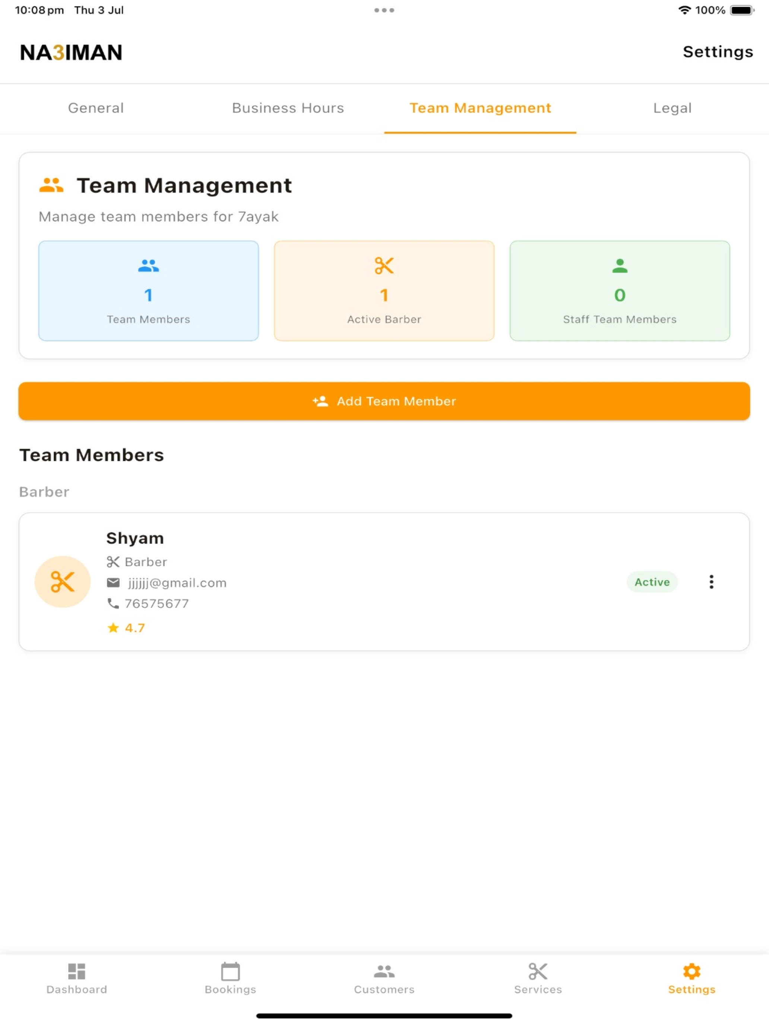Tap the orange scissors icon in Active Barber card
This screenshot has height=1025, width=769.
384,266
